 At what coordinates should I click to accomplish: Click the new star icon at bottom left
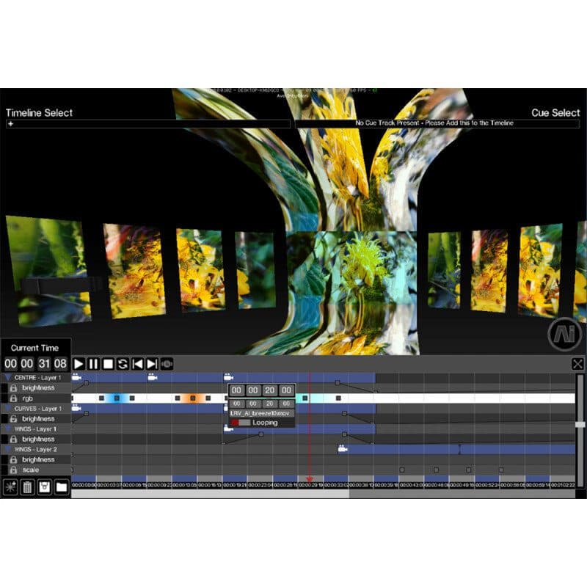[x=10, y=487]
